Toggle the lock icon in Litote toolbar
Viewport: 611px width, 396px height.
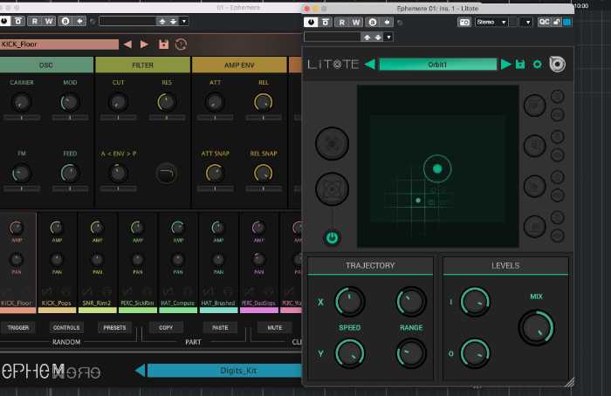557,22
